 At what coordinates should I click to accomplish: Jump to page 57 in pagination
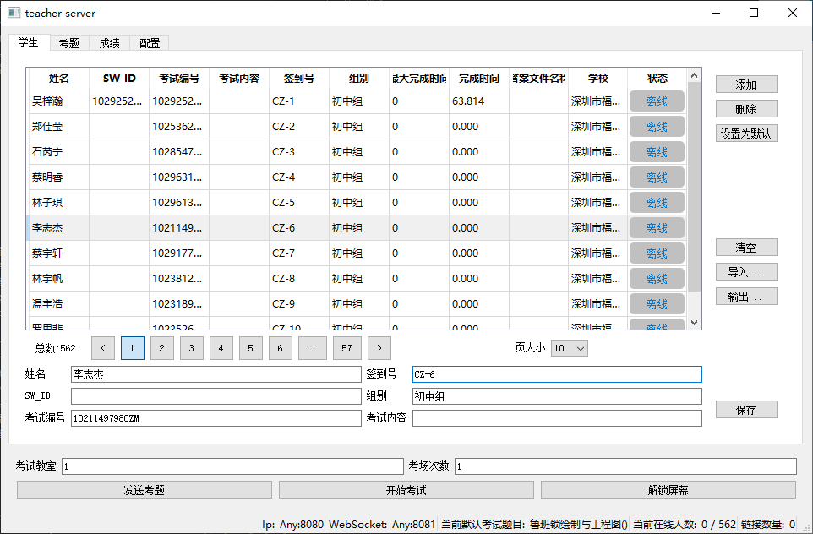pyautogui.click(x=346, y=348)
